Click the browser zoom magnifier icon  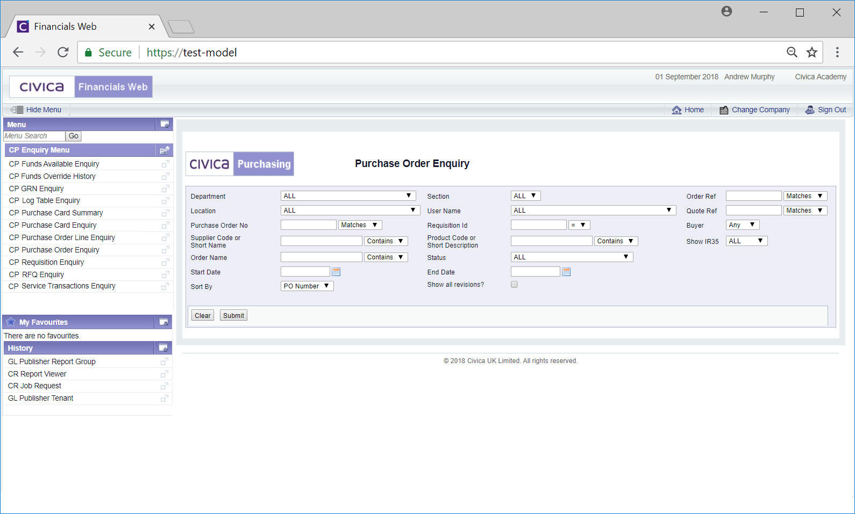click(x=792, y=52)
